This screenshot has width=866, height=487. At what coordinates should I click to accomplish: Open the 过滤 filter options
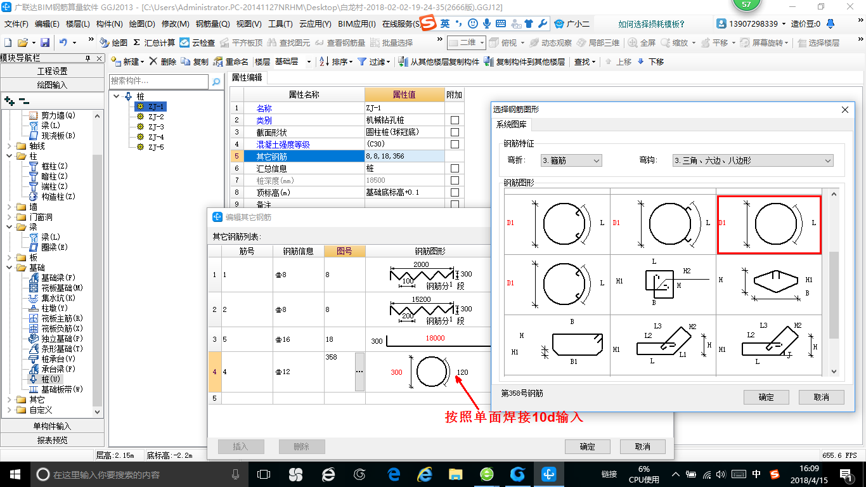373,62
